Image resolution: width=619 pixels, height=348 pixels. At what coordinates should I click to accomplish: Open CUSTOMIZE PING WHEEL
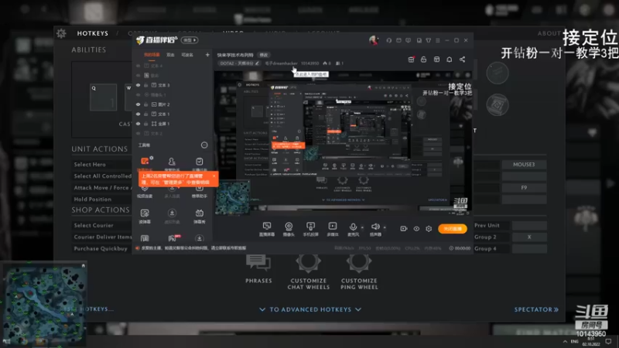[359, 272]
